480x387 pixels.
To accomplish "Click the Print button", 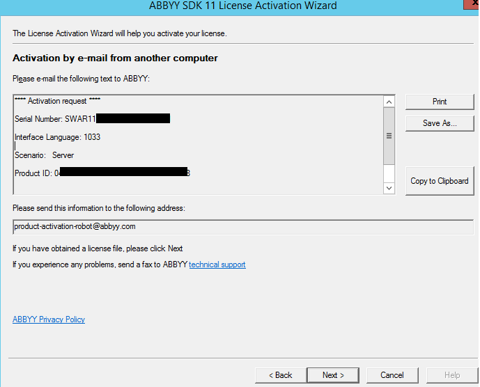I will tap(440, 102).
